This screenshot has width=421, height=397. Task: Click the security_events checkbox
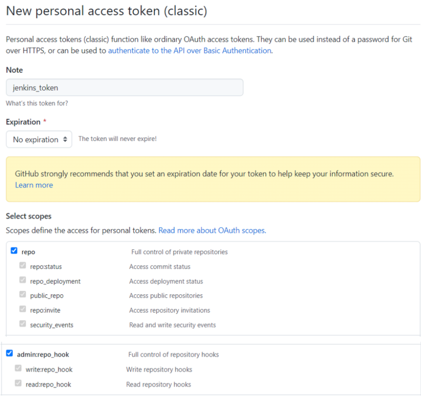pyautogui.click(x=22, y=324)
